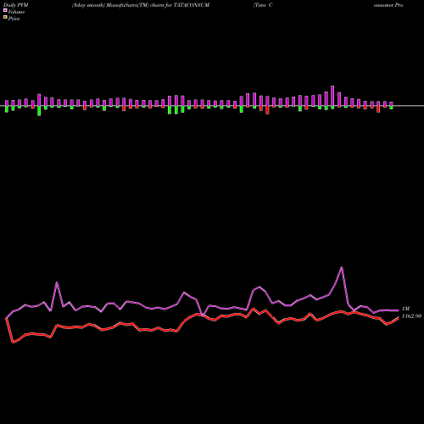The image size is (424, 424).
Task: Click the TATACONSUM chart title text
Action: coord(141,5)
